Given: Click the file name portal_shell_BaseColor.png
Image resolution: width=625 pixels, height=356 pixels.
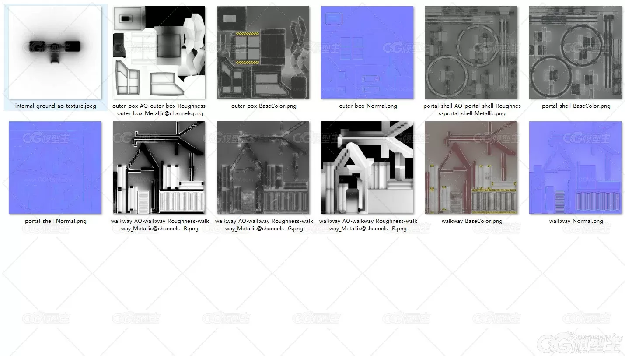Looking at the screenshot, I should click(576, 106).
